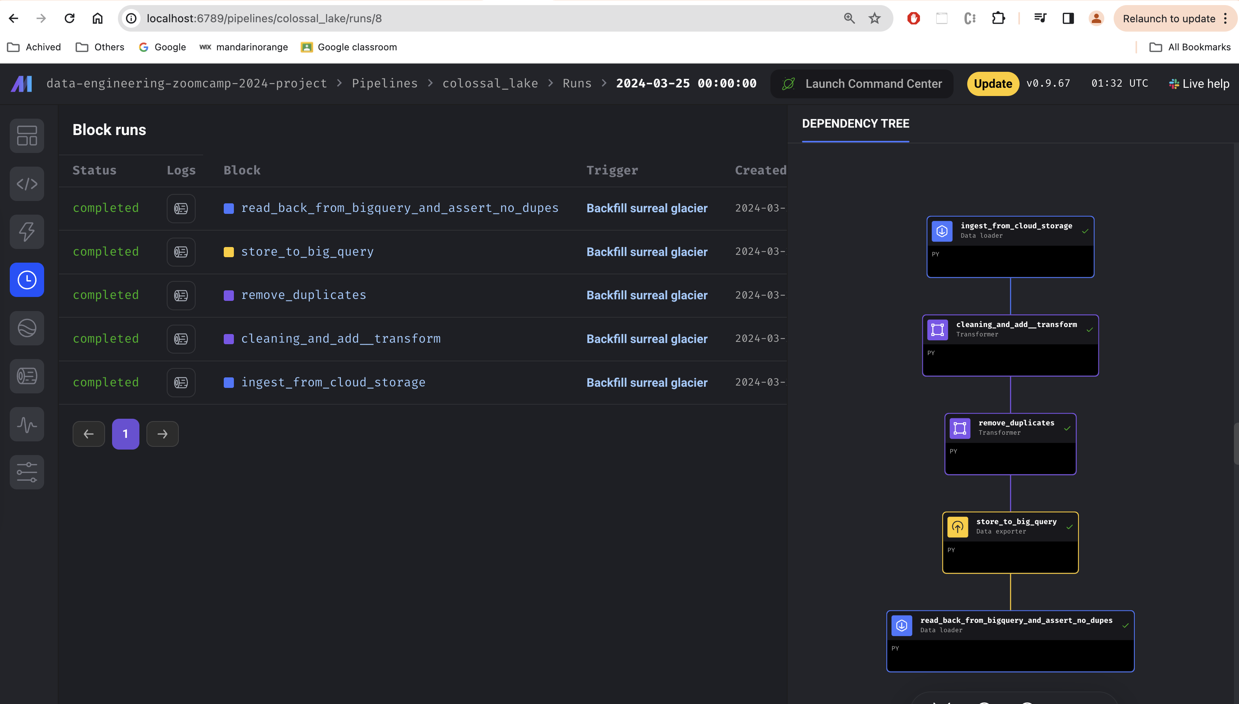
Task: Select page 1 of block runs
Action: (x=126, y=434)
